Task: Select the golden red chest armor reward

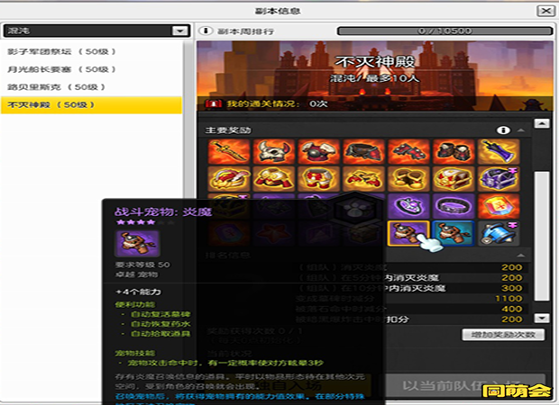Action: pos(273,178)
